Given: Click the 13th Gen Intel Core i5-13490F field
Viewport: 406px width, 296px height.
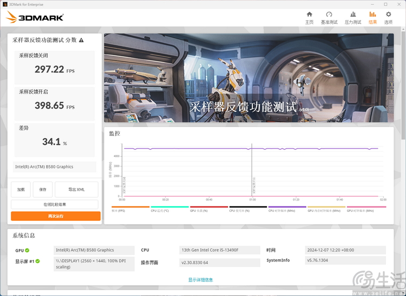Looking at the screenshot, I should point(220,250).
